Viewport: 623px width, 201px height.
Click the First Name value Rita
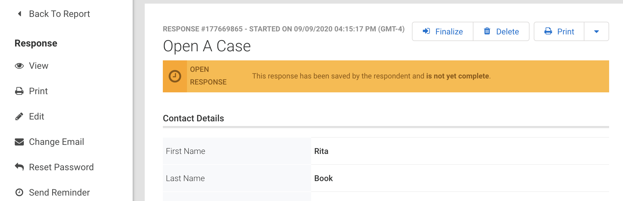[x=321, y=151]
